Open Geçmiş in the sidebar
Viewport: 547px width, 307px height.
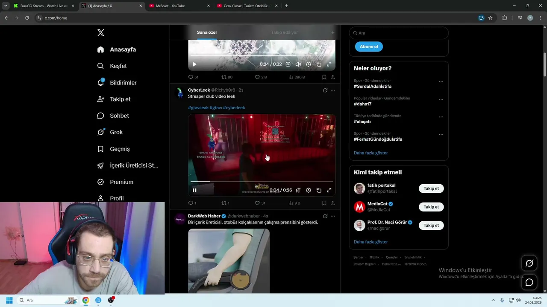tap(113, 149)
